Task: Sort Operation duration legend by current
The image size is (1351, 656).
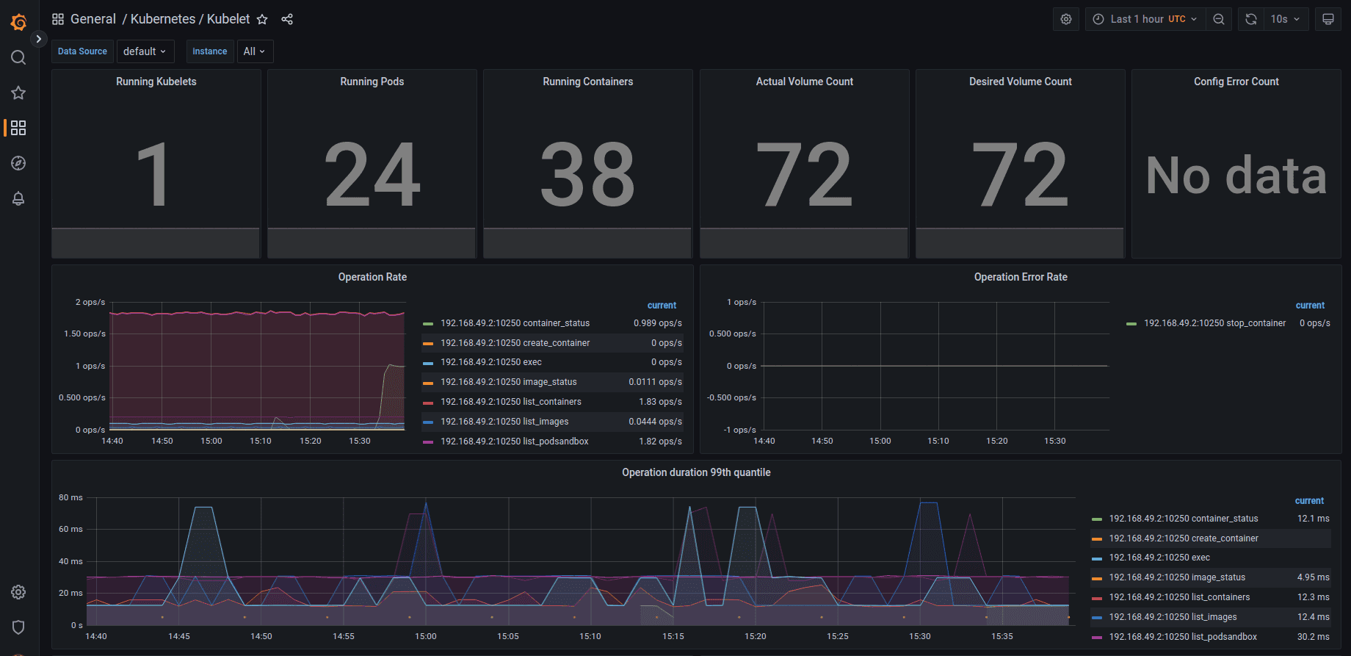Action: (x=1309, y=501)
